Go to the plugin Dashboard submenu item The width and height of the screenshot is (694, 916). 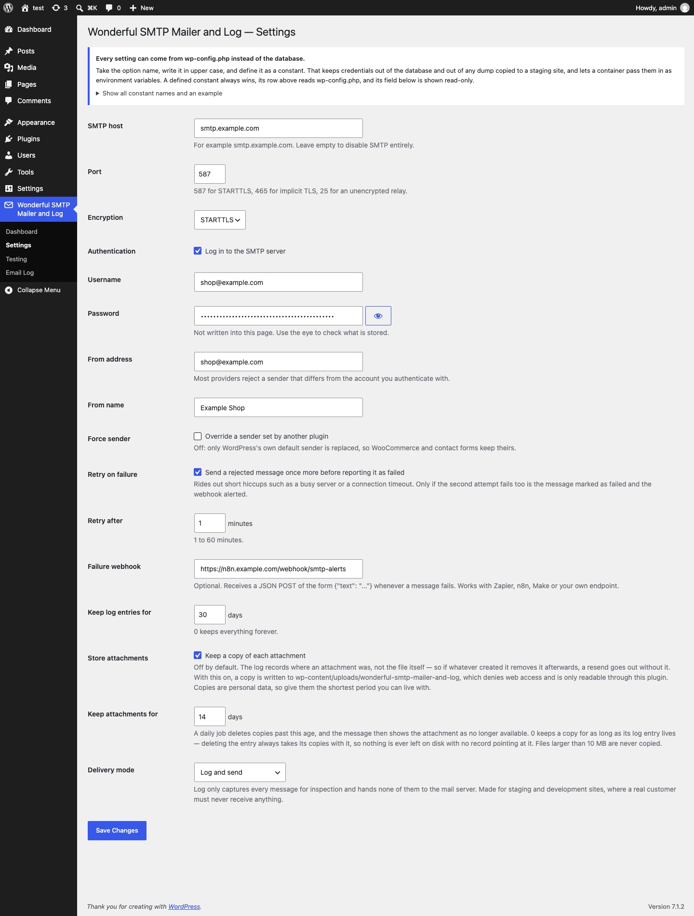pos(22,231)
